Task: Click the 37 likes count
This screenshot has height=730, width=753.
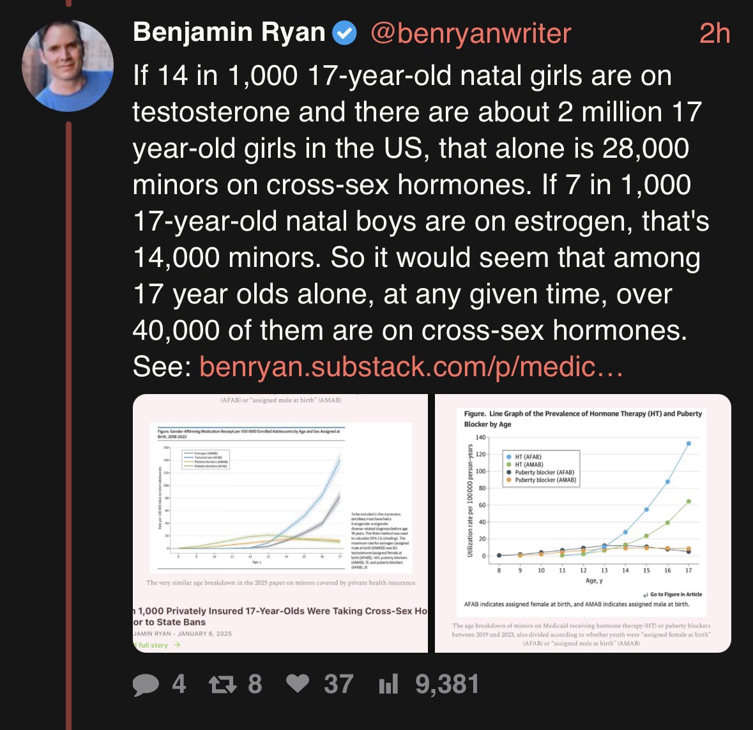Action: point(338,685)
